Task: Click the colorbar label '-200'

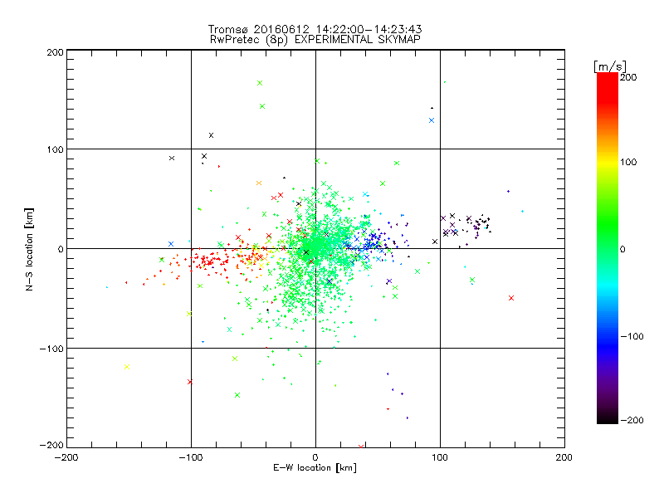Action: coord(632,420)
